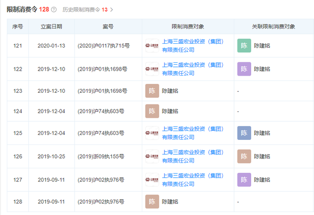Click the 限制消费令 section title
Viewport: 314px width, 215px height.
tap(22, 9)
